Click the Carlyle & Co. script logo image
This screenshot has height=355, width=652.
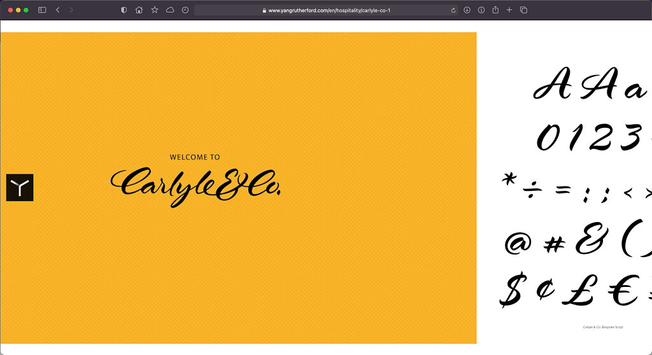pos(195,187)
